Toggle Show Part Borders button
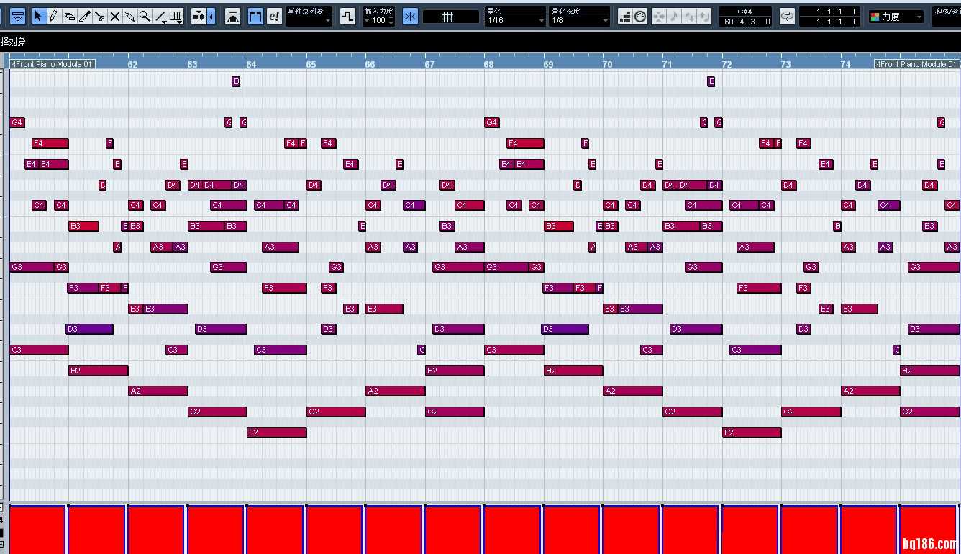961x554 pixels. click(255, 16)
